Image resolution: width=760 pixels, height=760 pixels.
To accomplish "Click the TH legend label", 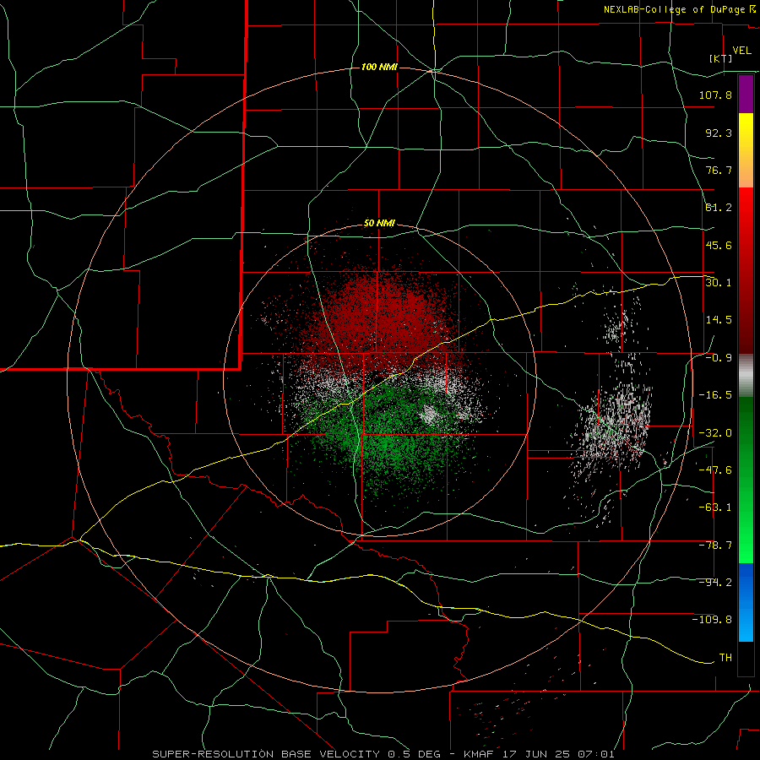I will click(x=725, y=657).
